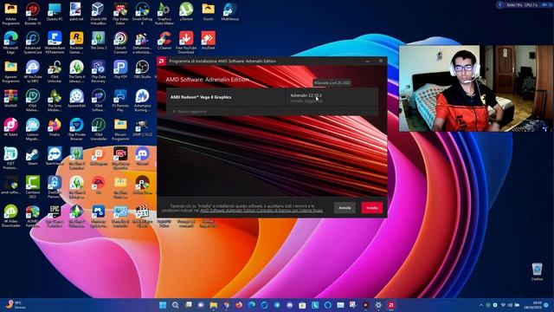Click the Annulla button in AMD installer

point(345,208)
